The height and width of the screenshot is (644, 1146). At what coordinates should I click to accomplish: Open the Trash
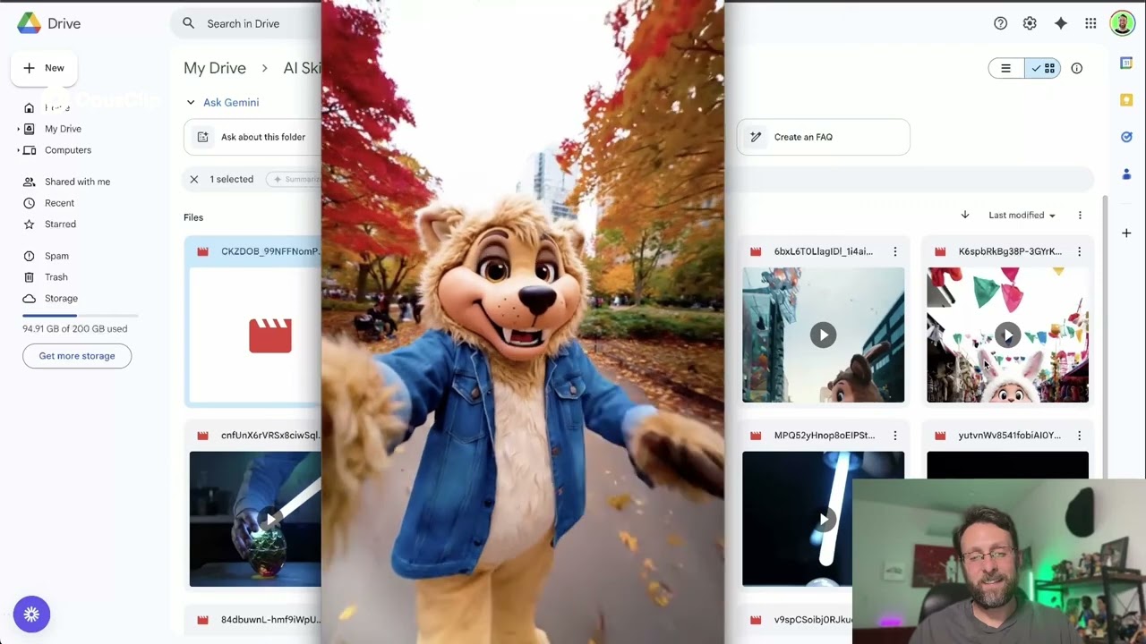click(x=56, y=277)
